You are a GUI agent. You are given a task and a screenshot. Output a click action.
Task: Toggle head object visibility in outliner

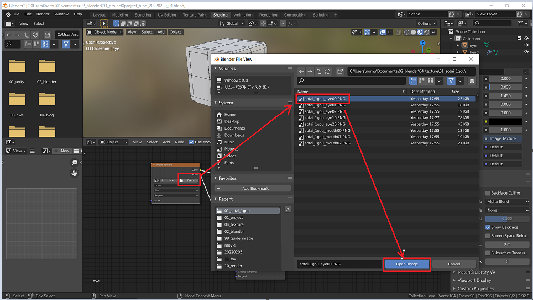click(526, 52)
